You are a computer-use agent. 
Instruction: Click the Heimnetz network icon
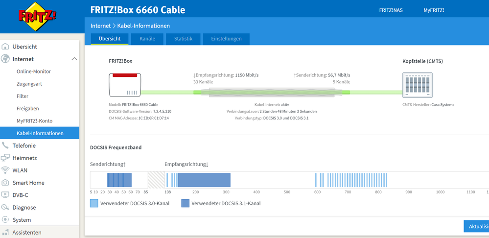coord(5,158)
